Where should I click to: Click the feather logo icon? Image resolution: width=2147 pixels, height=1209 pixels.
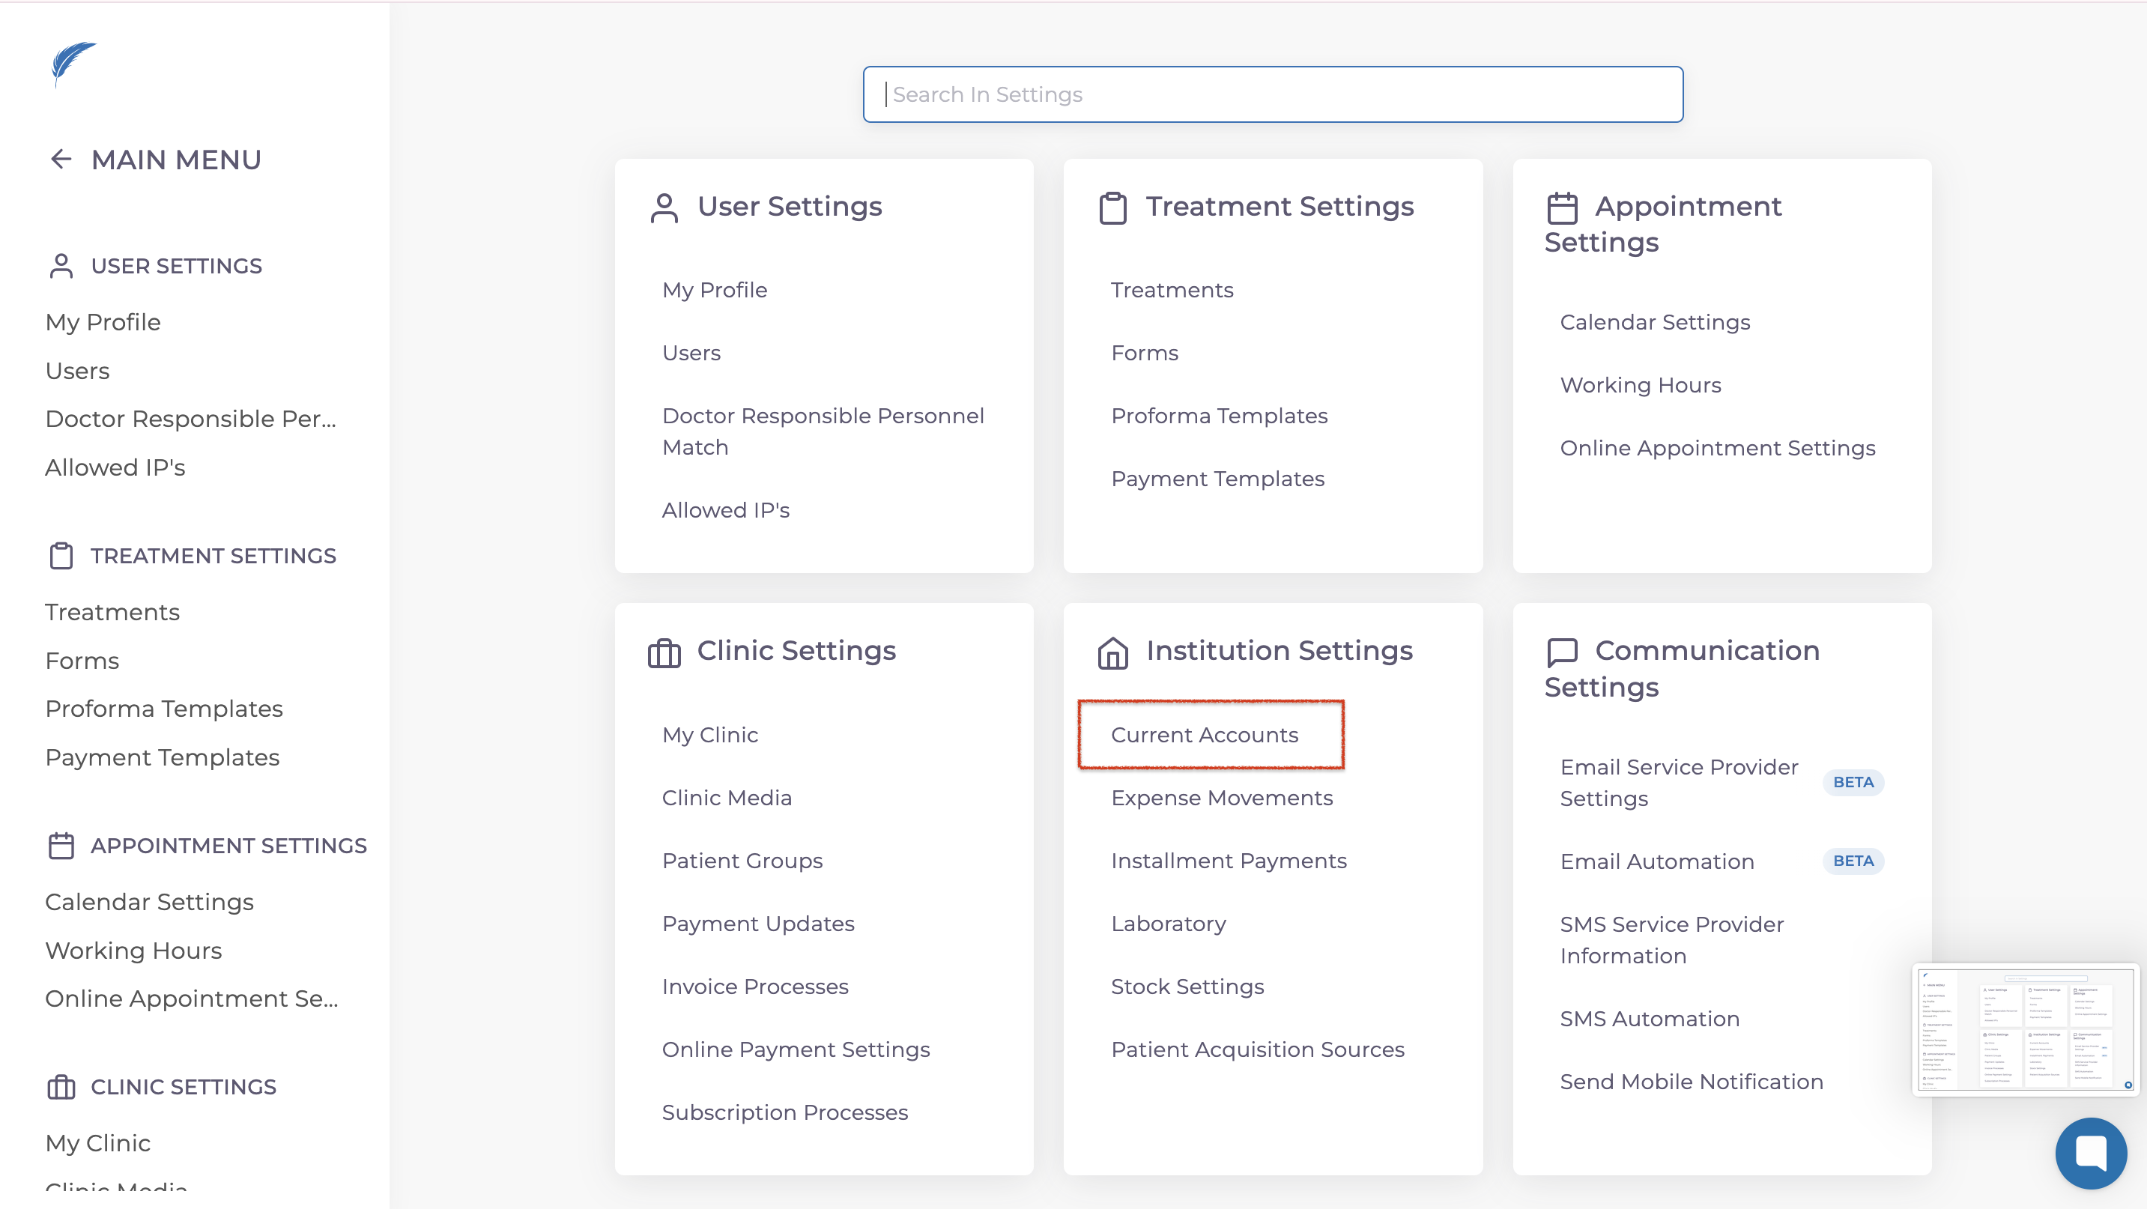[x=73, y=62]
